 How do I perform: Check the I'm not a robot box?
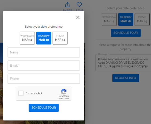pyautogui.click(x=21, y=93)
